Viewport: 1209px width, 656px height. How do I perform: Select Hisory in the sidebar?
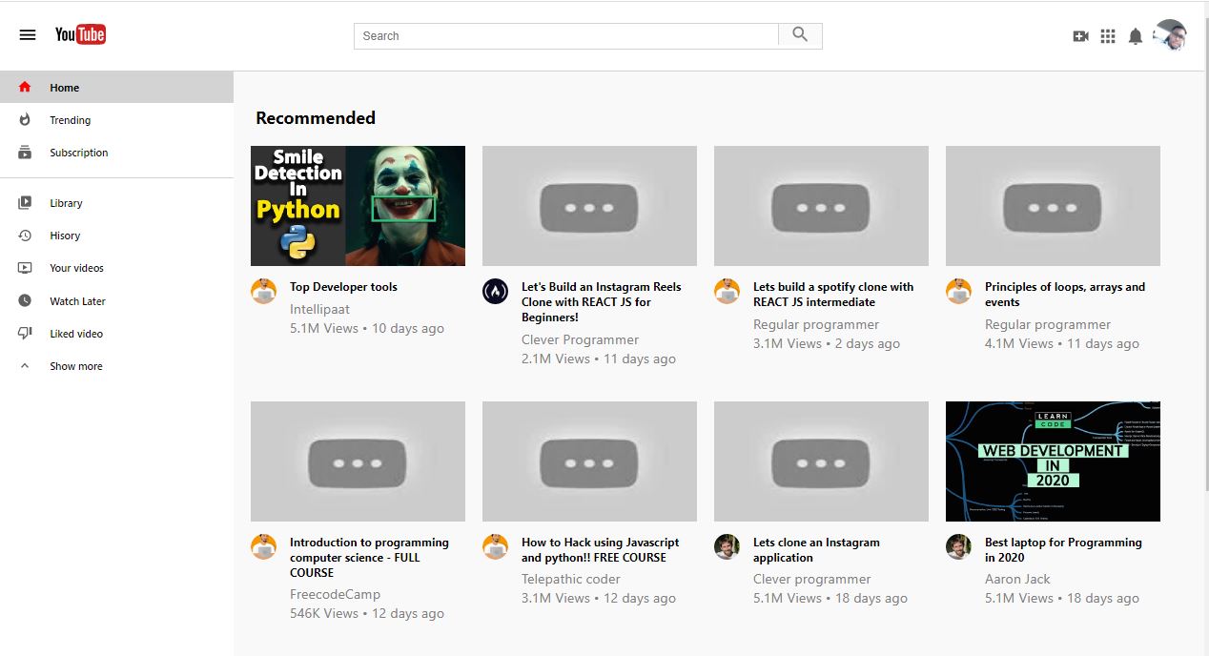(x=116, y=236)
